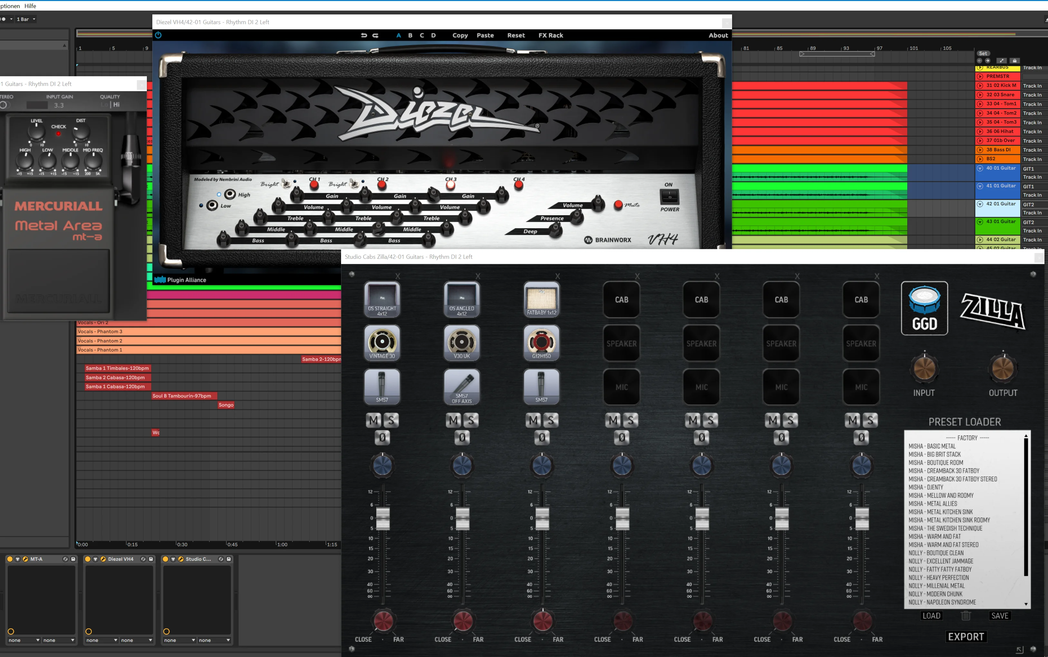Click the OUTPUT knob in Zilla
The width and height of the screenshot is (1048, 657).
[x=1003, y=369]
